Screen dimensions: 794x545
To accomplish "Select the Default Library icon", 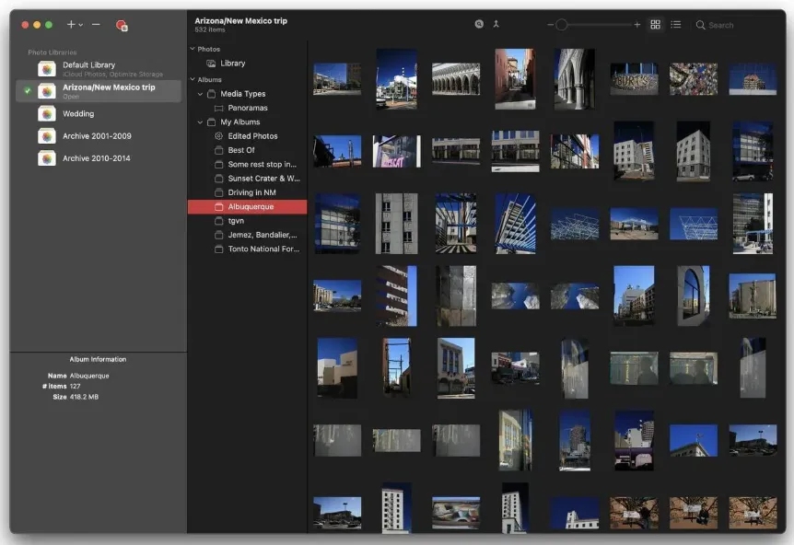I will coord(47,69).
